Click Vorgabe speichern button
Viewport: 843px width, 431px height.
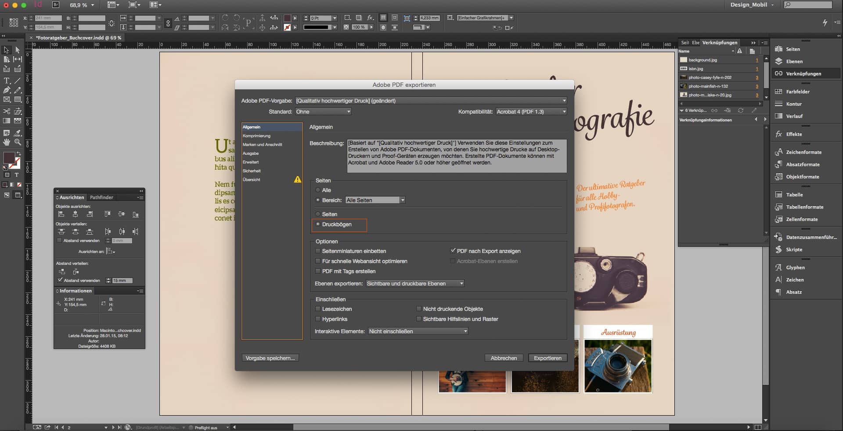tap(270, 358)
